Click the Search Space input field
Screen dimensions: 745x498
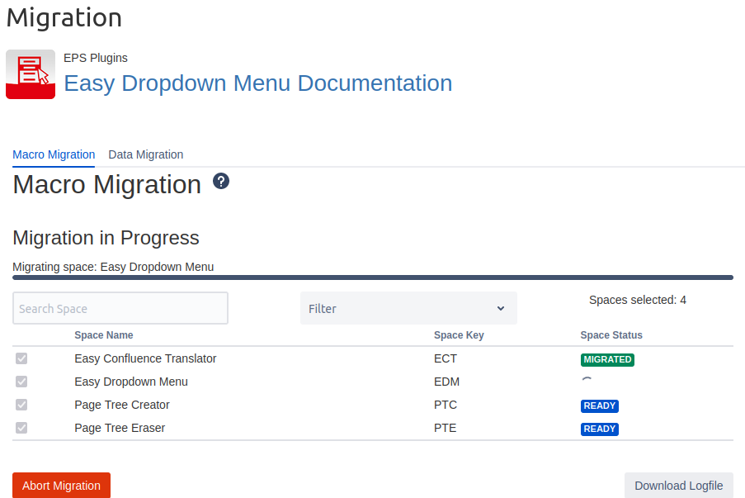(120, 308)
